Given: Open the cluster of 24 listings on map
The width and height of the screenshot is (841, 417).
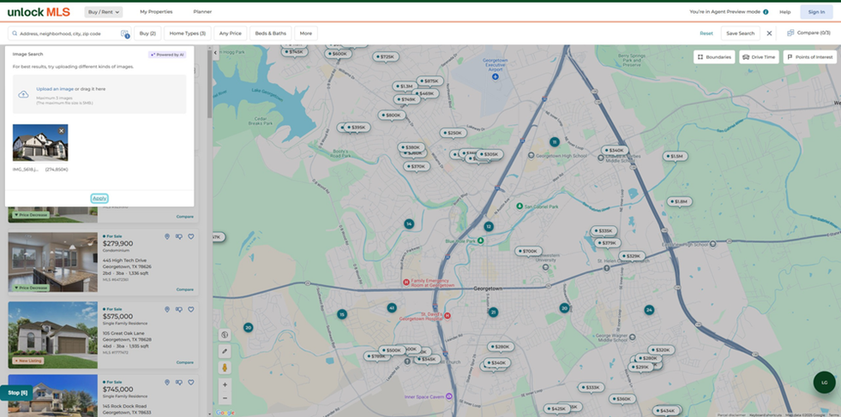Looking at the screenshot, I should [x=649, y=310].
